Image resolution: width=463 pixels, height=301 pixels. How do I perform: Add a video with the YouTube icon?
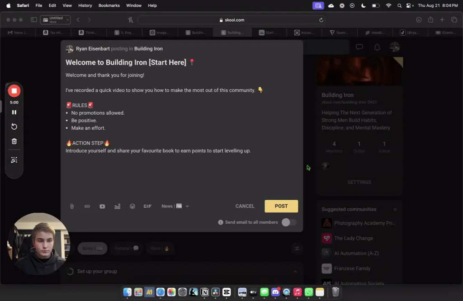[x=102, y=206]
